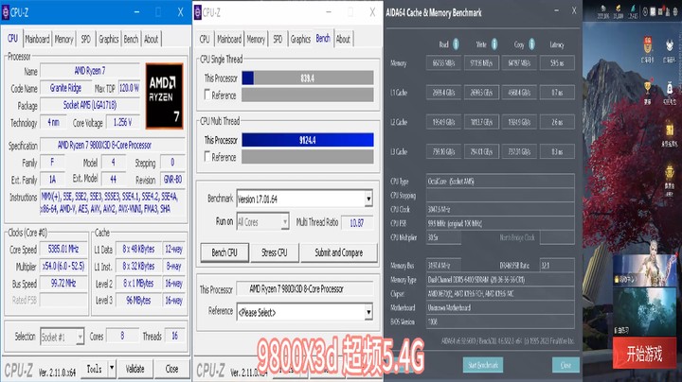Click the silver coin currency icon in the game's top bar
The height and width of the screenshot is (382, 682).
point(603,9)
